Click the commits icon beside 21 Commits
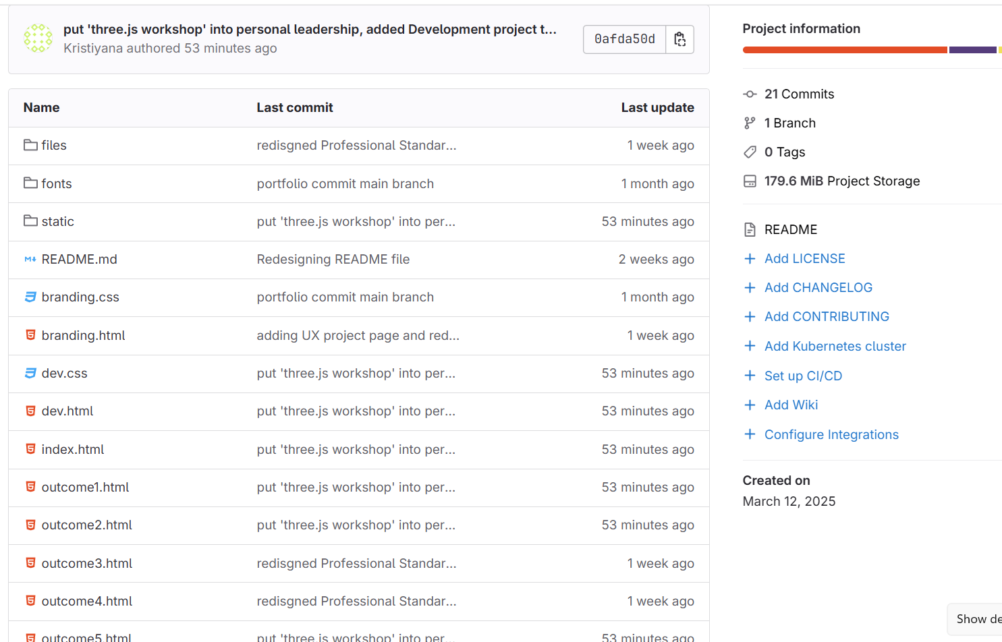The image size is (1002, 642). tap(750, 94)
